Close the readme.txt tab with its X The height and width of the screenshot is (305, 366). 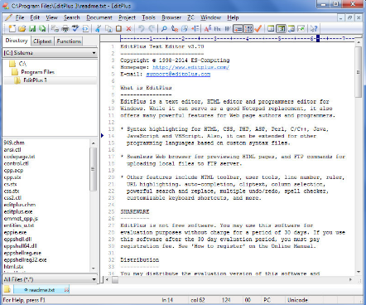pyautogui.click(x=66, y=290)
